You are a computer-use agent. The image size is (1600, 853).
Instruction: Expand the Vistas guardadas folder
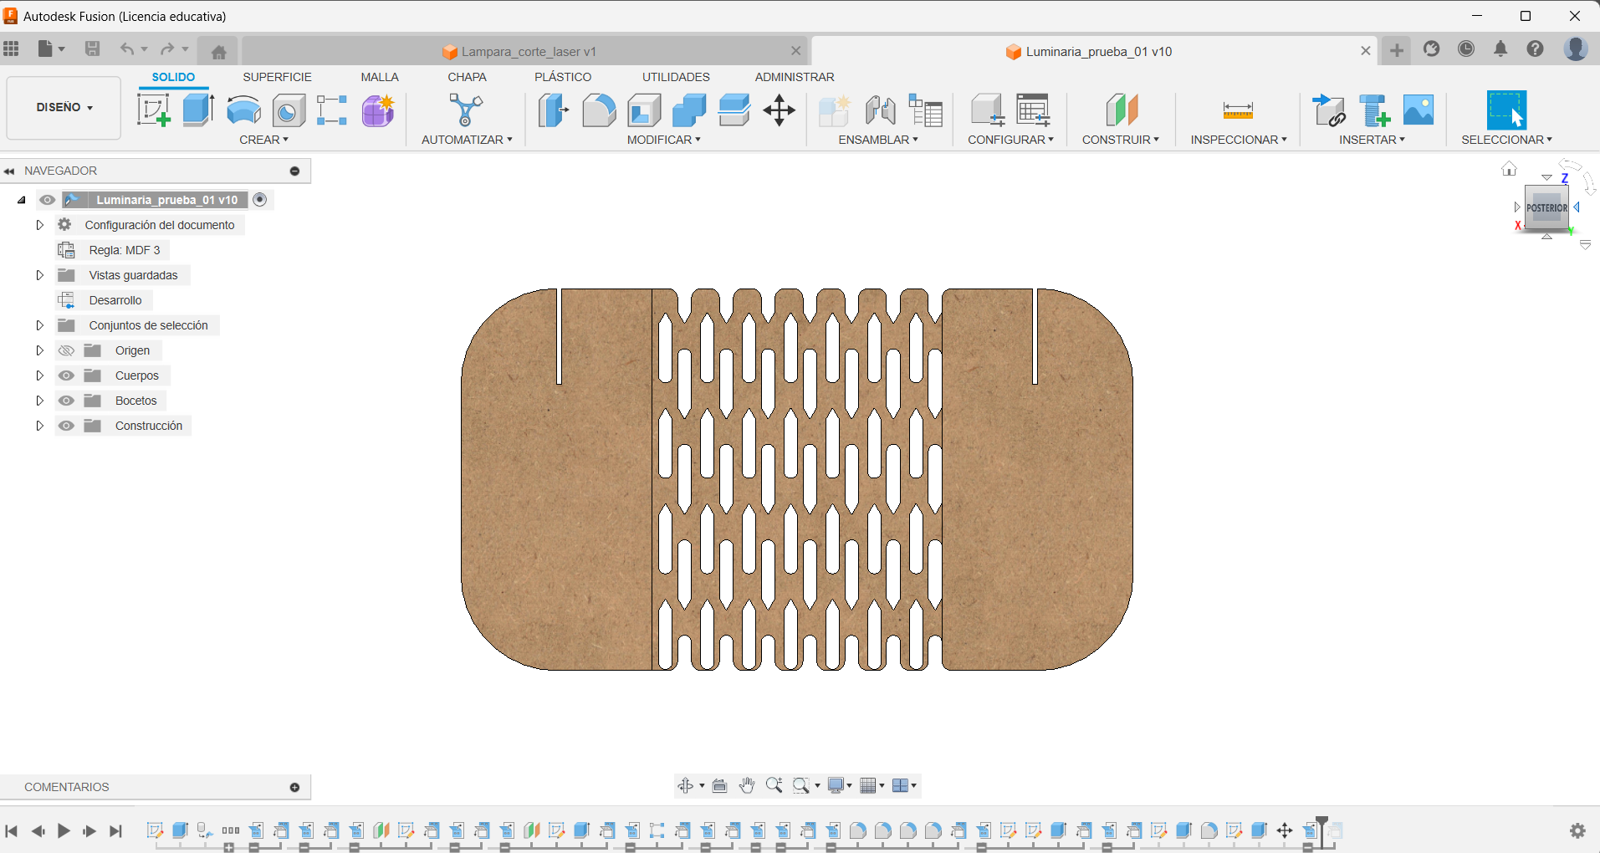pos(39,275)
